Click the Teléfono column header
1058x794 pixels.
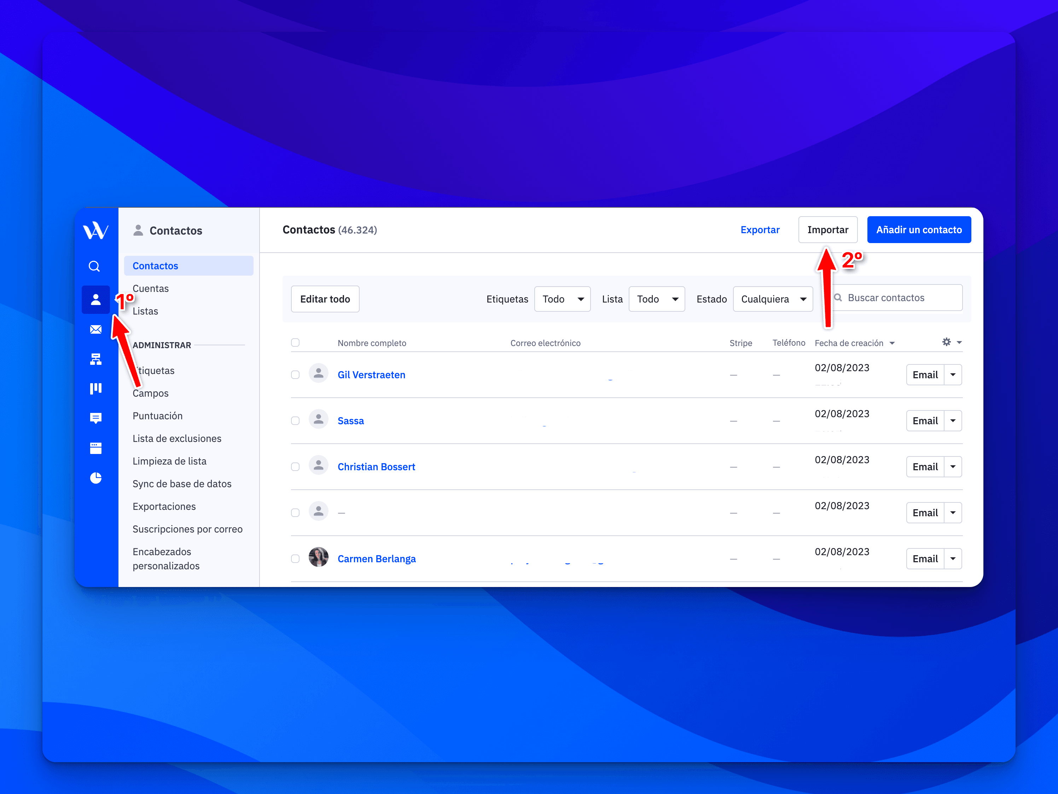click(789, 343)
